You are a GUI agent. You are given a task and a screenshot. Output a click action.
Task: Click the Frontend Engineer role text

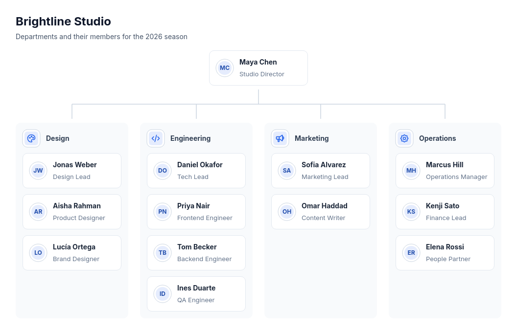click(x=205, y=218)
